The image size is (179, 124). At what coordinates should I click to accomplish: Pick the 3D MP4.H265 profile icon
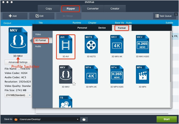(117, 74)
